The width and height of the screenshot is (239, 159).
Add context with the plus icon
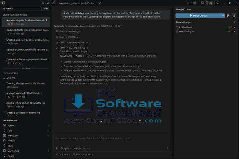[57, 148]
